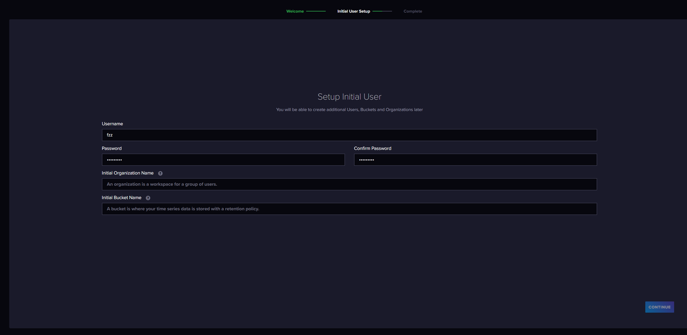
Task: Click the Initial Bucket Name help icon
Action: [x=148, y=198]
